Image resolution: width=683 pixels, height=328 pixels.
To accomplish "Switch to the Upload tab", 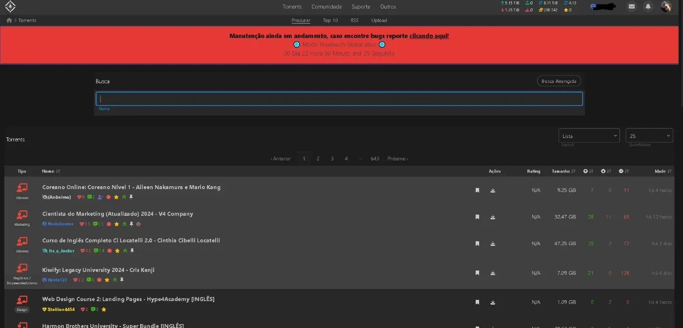I will [x=379, y=20].
